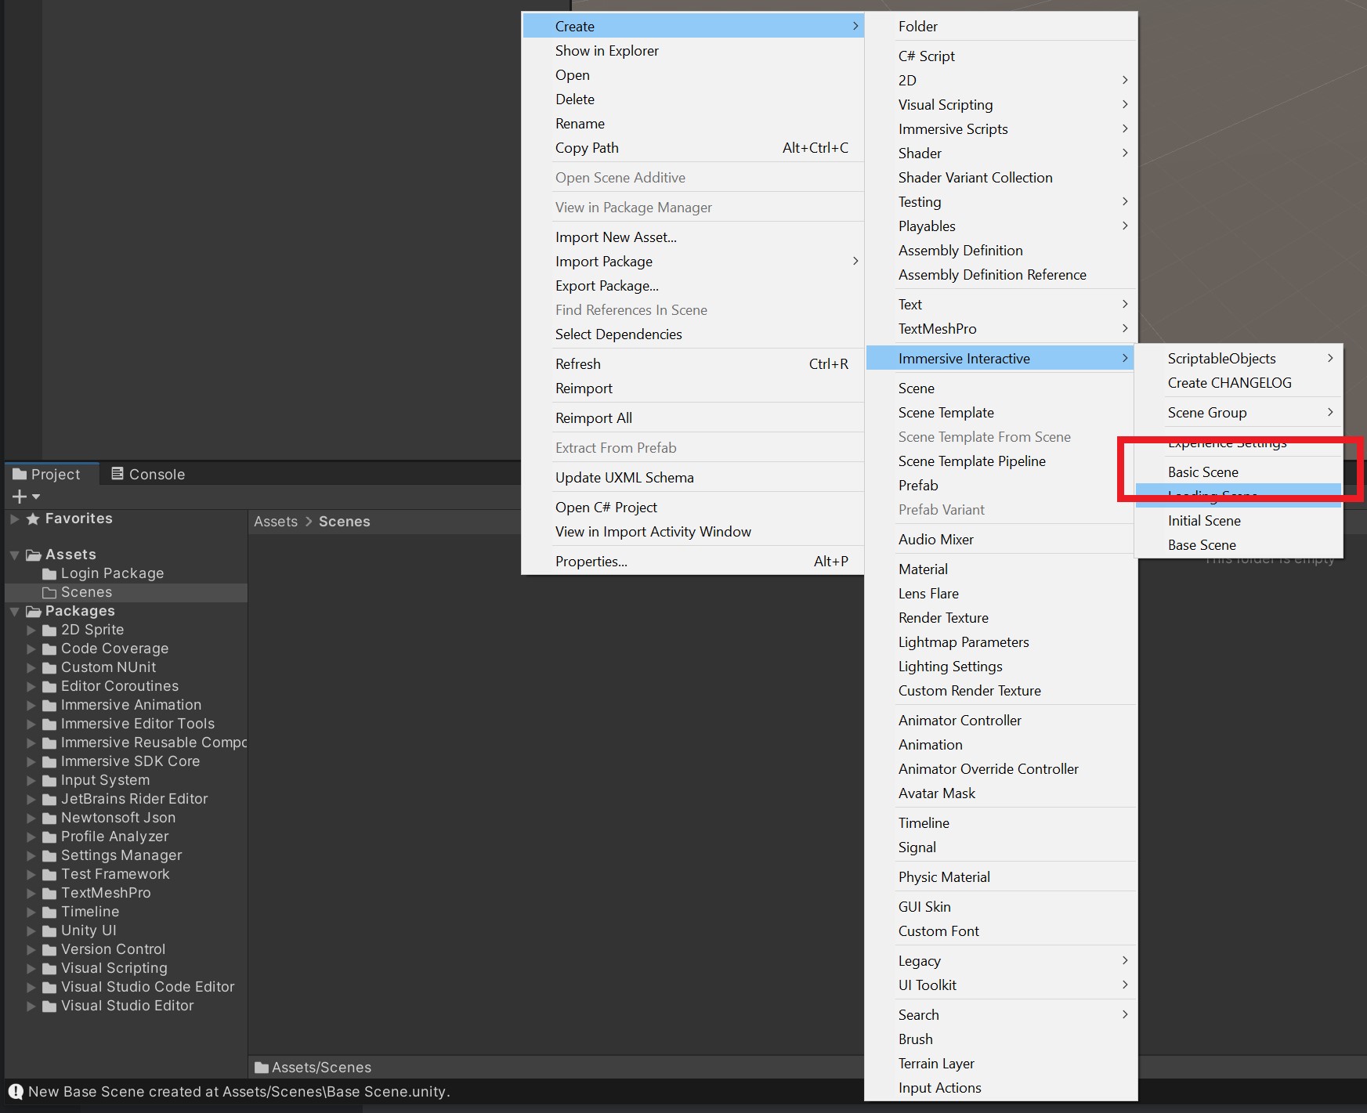Screen dimensions: 1367x1113
Task: Select Animator Controller create option
Action: 1000,721
